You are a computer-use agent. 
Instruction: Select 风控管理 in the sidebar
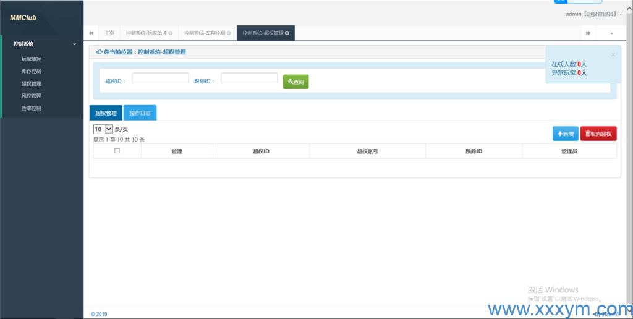(x=32, y=96)
